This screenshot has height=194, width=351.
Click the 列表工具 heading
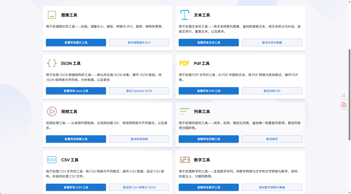[x=202, y=112]
